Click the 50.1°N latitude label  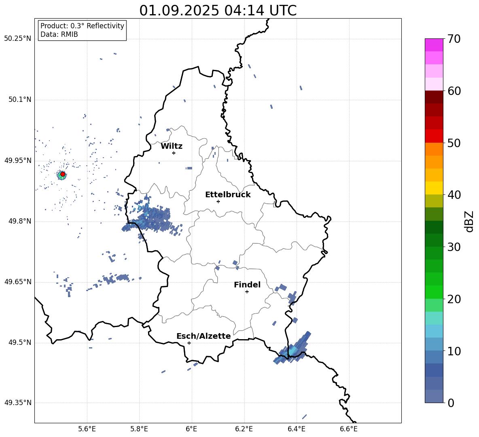pyautogui.click(x=20, y=99)
